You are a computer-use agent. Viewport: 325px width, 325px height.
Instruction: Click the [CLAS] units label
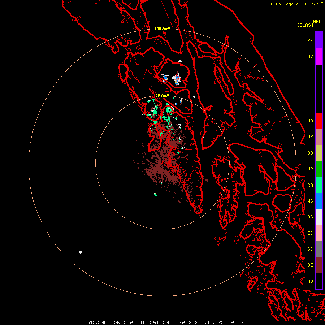pyautogui.click(x=305, y=25)
